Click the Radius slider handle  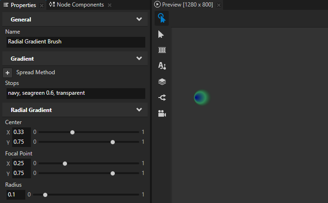(x=45, y=195)
